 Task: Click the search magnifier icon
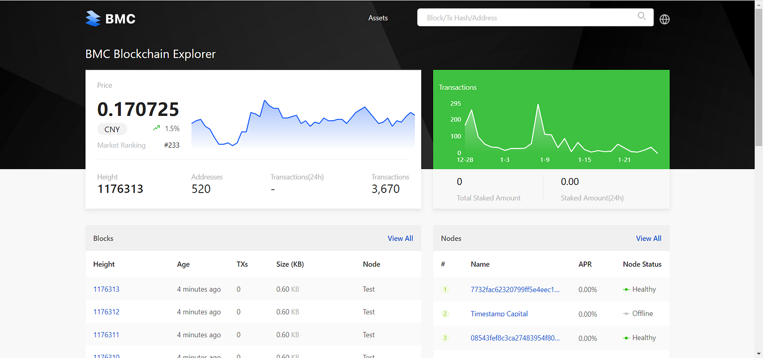click(642, 16)
